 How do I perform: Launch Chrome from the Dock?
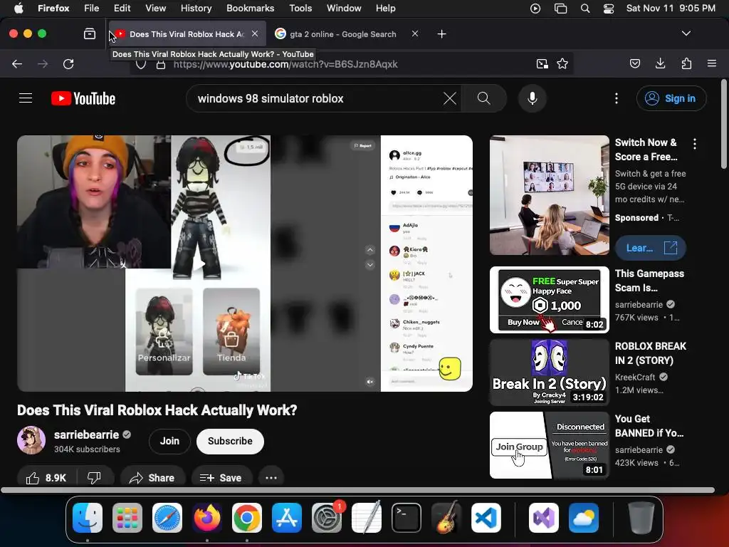click(247, 518)
